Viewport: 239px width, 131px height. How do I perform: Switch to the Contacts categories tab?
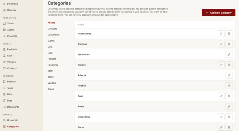52,29
